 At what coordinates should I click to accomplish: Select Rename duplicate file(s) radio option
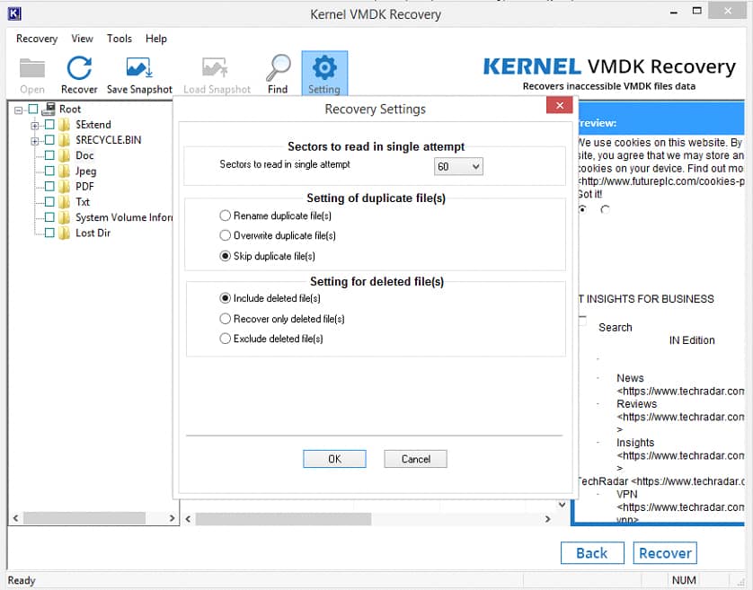point(225,216)
